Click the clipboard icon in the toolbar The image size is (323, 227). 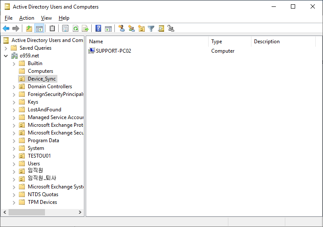click(x=52, y=28)
